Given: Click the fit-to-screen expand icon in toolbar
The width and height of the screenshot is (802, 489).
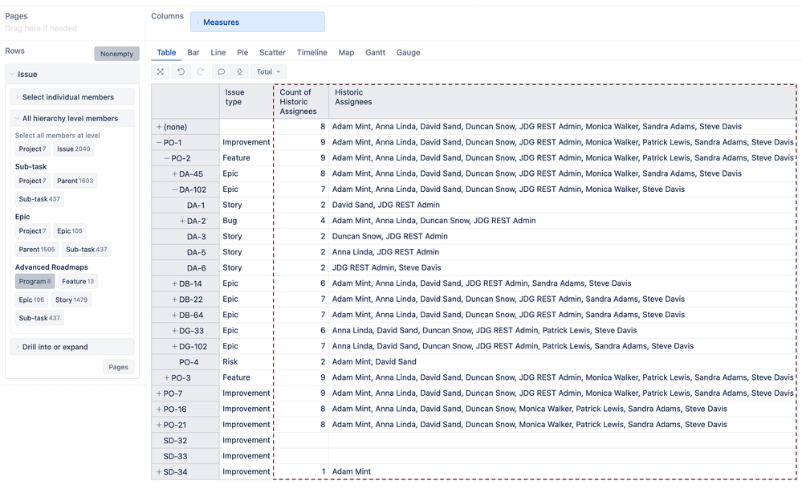Looking at the screenshot, I should click(160, 71).
